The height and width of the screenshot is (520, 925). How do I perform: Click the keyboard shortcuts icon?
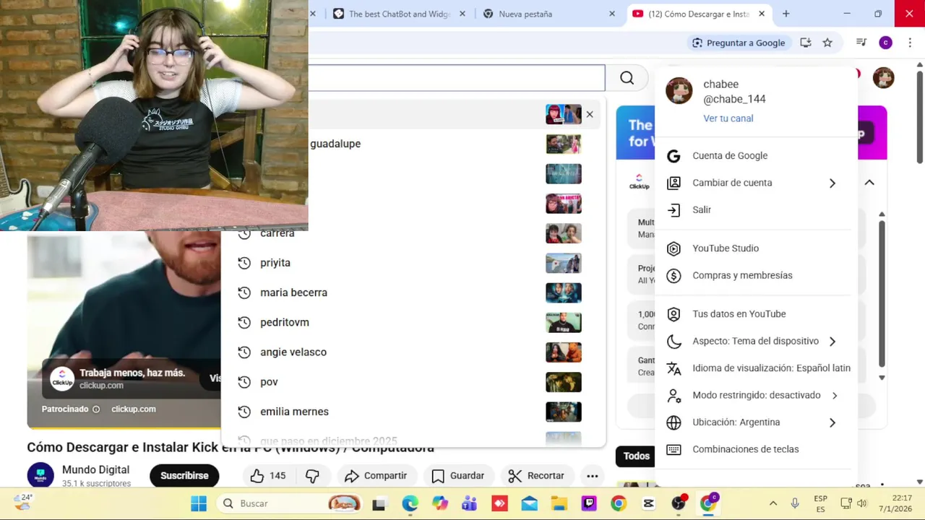[674, 449]
